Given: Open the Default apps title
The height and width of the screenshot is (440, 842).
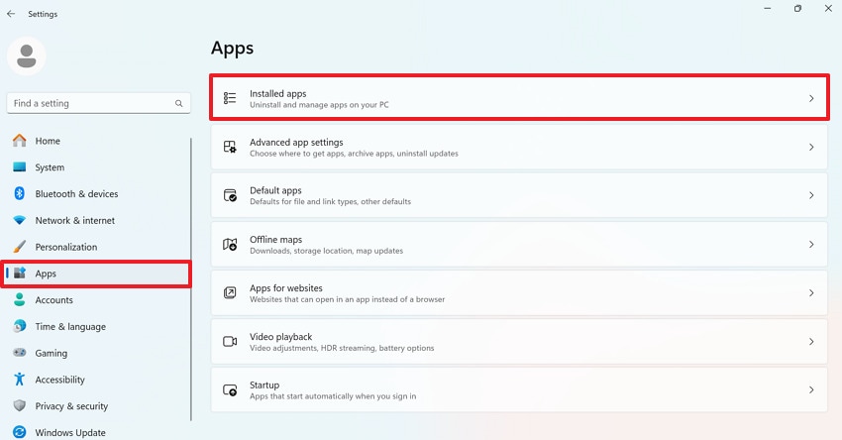Looking at the screenshot, I should click(x=275, y=190).
